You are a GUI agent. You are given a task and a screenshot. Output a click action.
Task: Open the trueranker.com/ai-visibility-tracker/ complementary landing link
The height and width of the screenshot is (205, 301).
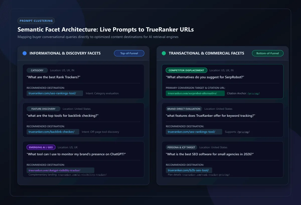[x=82, y=175]
